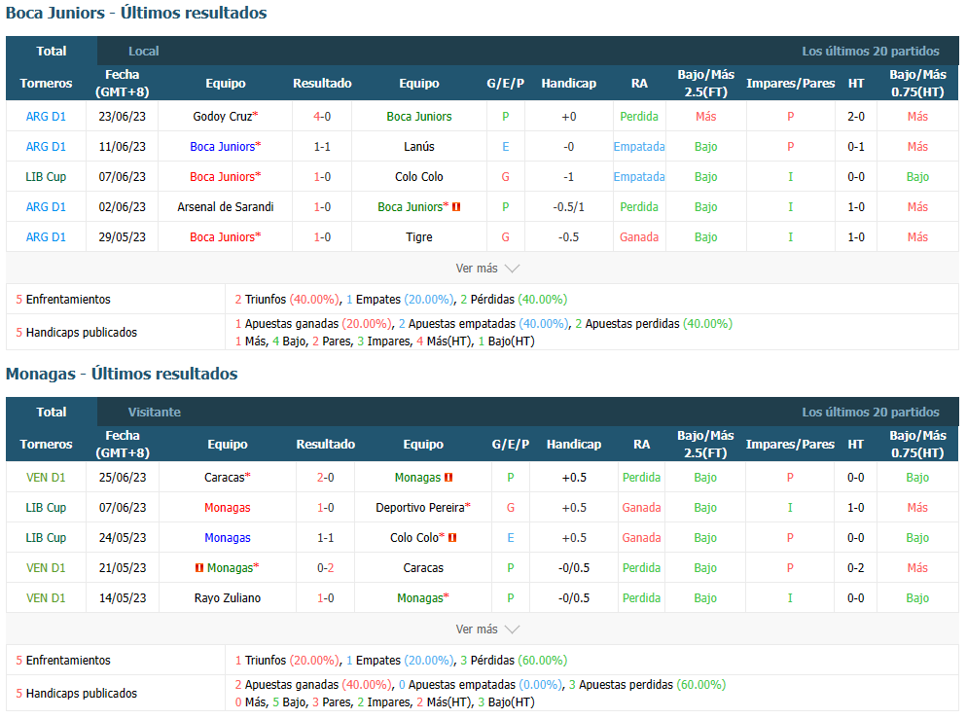Expand Ver más under Boca Juniors results
This screenshot has height=719, width=967.
pyautogui.click(x=487, y=269)
